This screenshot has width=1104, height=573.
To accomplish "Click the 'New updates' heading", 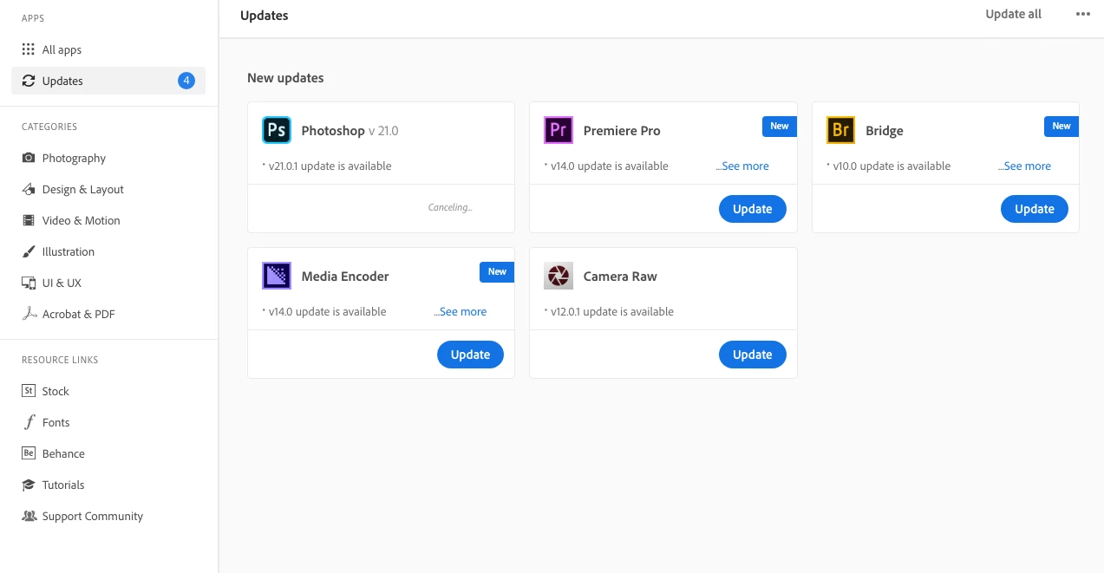I will coord(285,78).
